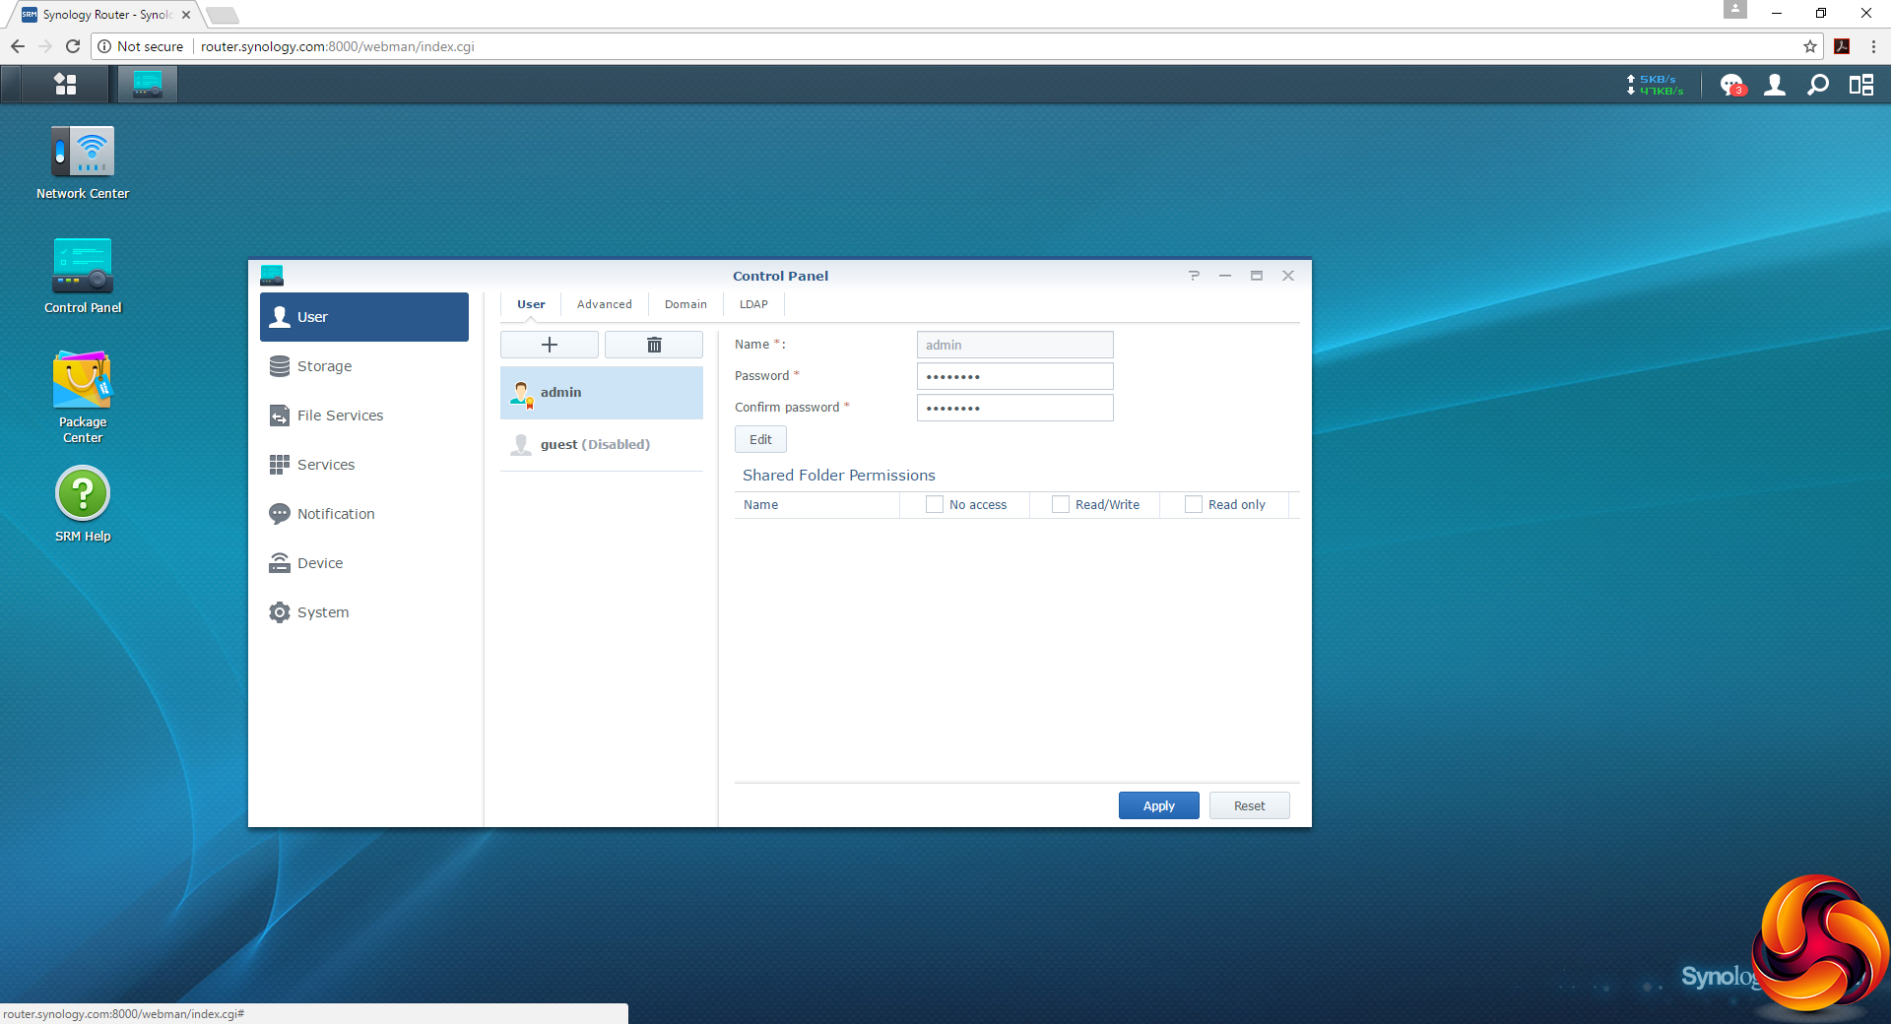Open the Package Center desktop icon
The height and width of the screenshot is (1024, 1891).
[x=83, y=382]
